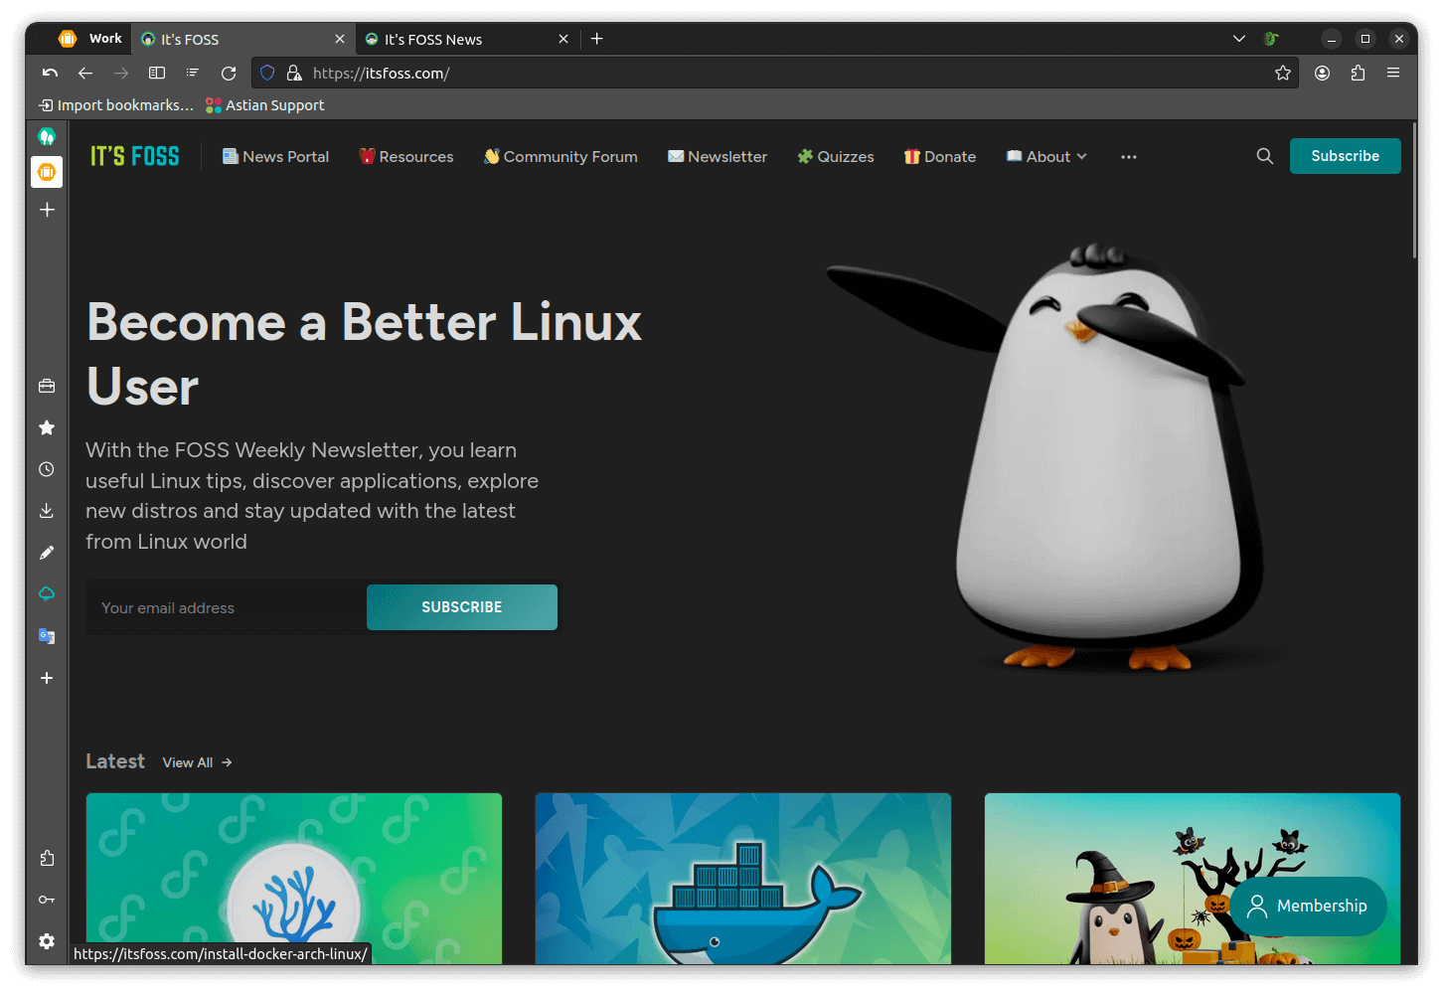
Task: Click the tracking protection shield in the address bar
Action: click(x=266, y=73)
